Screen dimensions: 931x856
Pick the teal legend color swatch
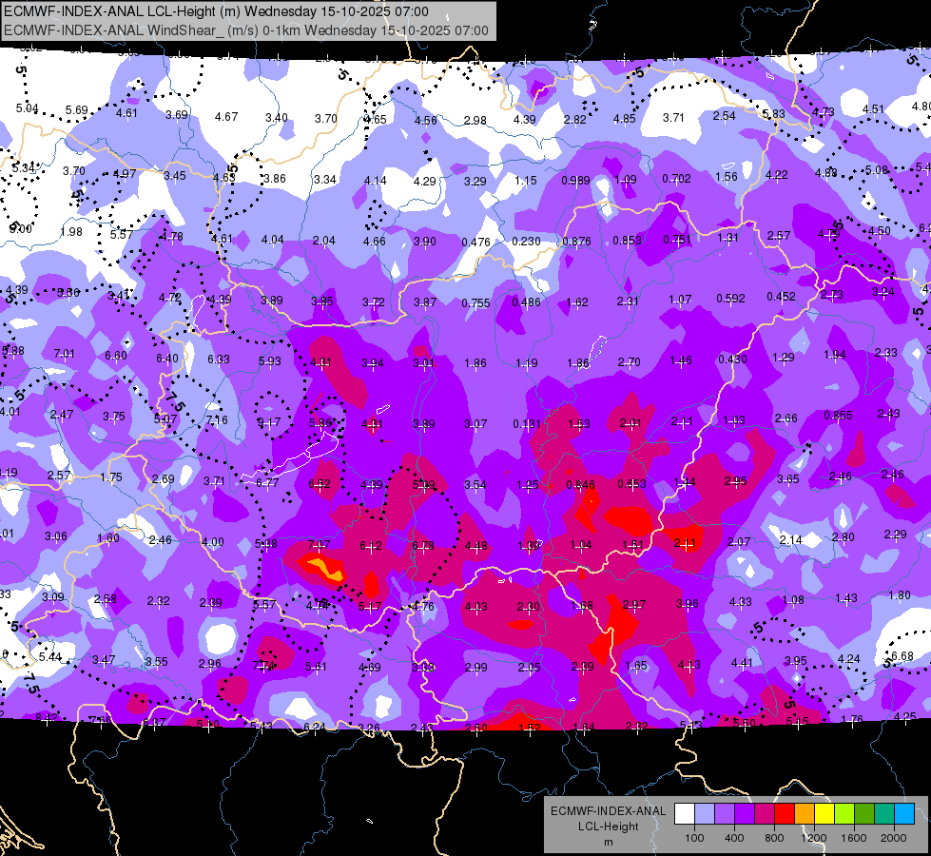(x=883, y=814)
